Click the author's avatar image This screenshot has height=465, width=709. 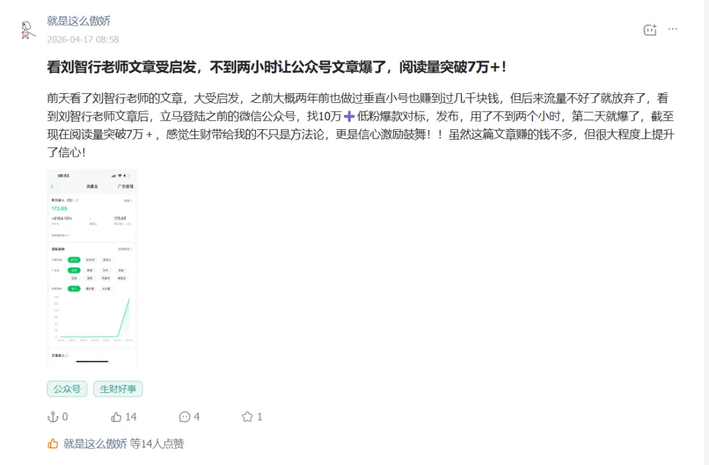[27, 30]
